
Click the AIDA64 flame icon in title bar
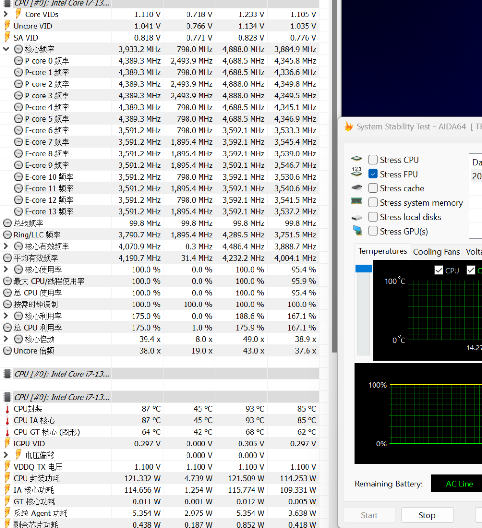pyautogui.click(x=348, y=126)
